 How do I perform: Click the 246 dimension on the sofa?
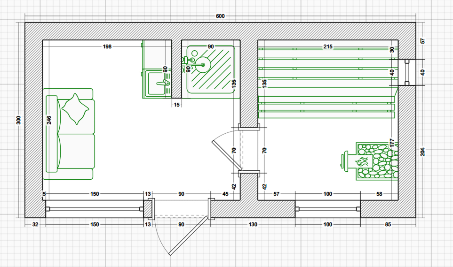coord(49,120)
